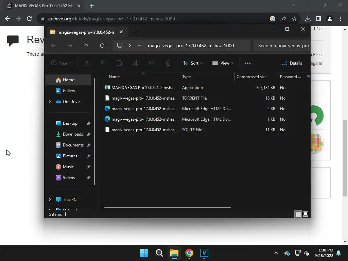Close the magix-vegas-pro Explorer tab

point(121,32)
